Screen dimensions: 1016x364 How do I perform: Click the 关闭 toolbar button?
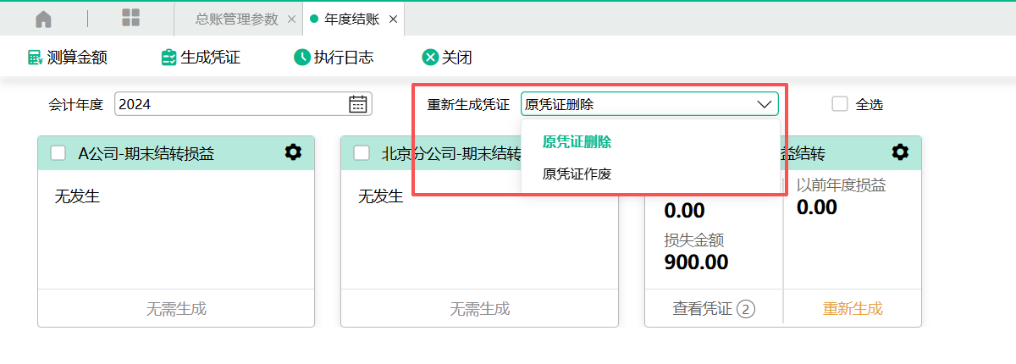pos(447,58)
